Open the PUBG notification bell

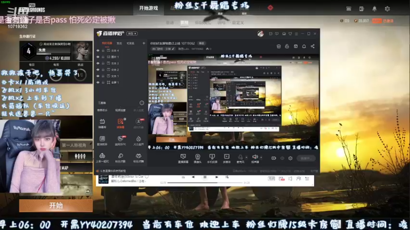click(375, 9)
